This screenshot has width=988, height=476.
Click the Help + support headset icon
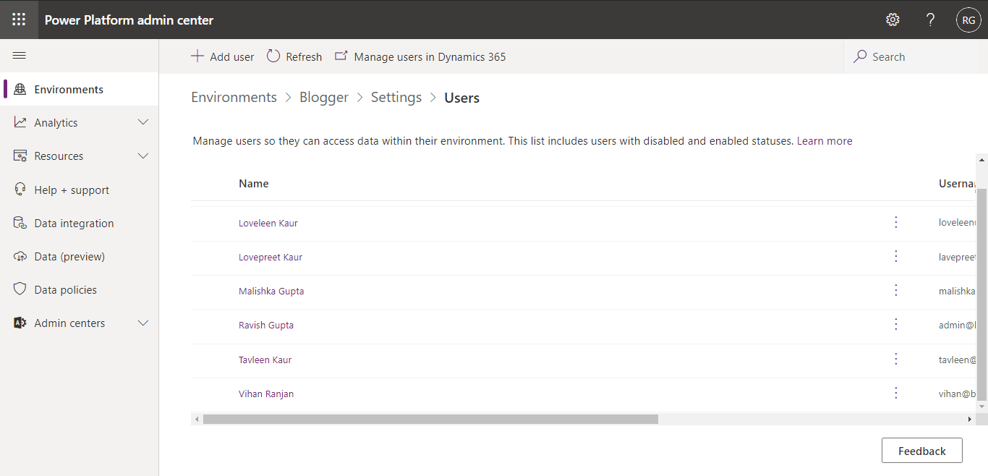coord(20,190)
